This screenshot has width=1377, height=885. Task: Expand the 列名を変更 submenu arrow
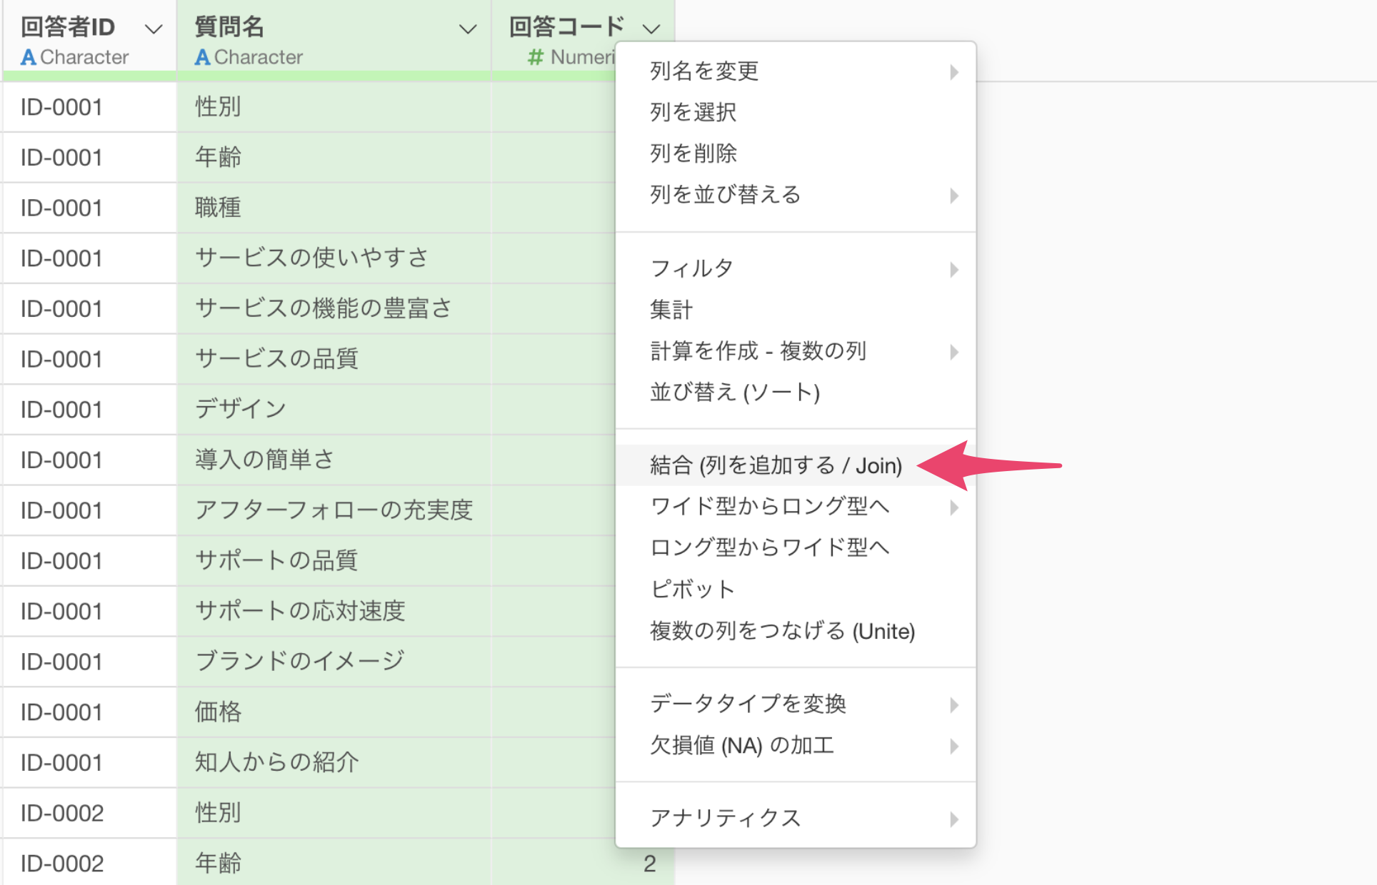pos(953,71)
